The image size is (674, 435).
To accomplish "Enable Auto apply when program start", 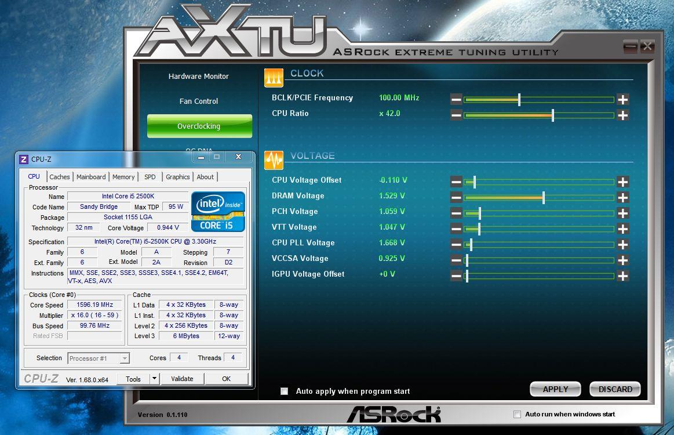I will [x=284, y=391].
